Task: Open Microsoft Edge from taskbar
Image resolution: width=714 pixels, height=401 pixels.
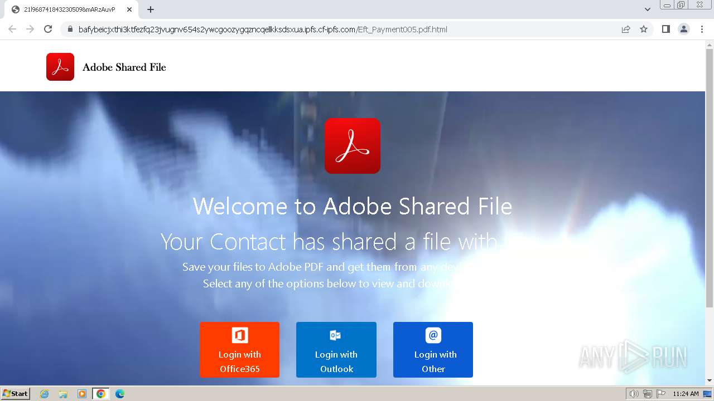Action: pos(120,394)
